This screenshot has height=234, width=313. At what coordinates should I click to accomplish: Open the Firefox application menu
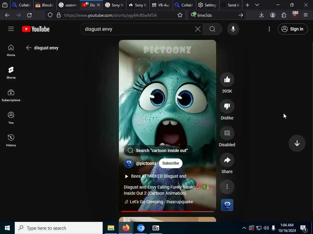tap(306, 15)
